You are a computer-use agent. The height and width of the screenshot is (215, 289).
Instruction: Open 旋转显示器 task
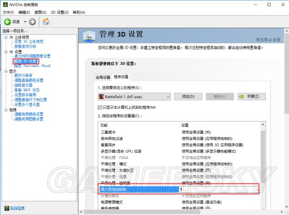pos(24,85)
